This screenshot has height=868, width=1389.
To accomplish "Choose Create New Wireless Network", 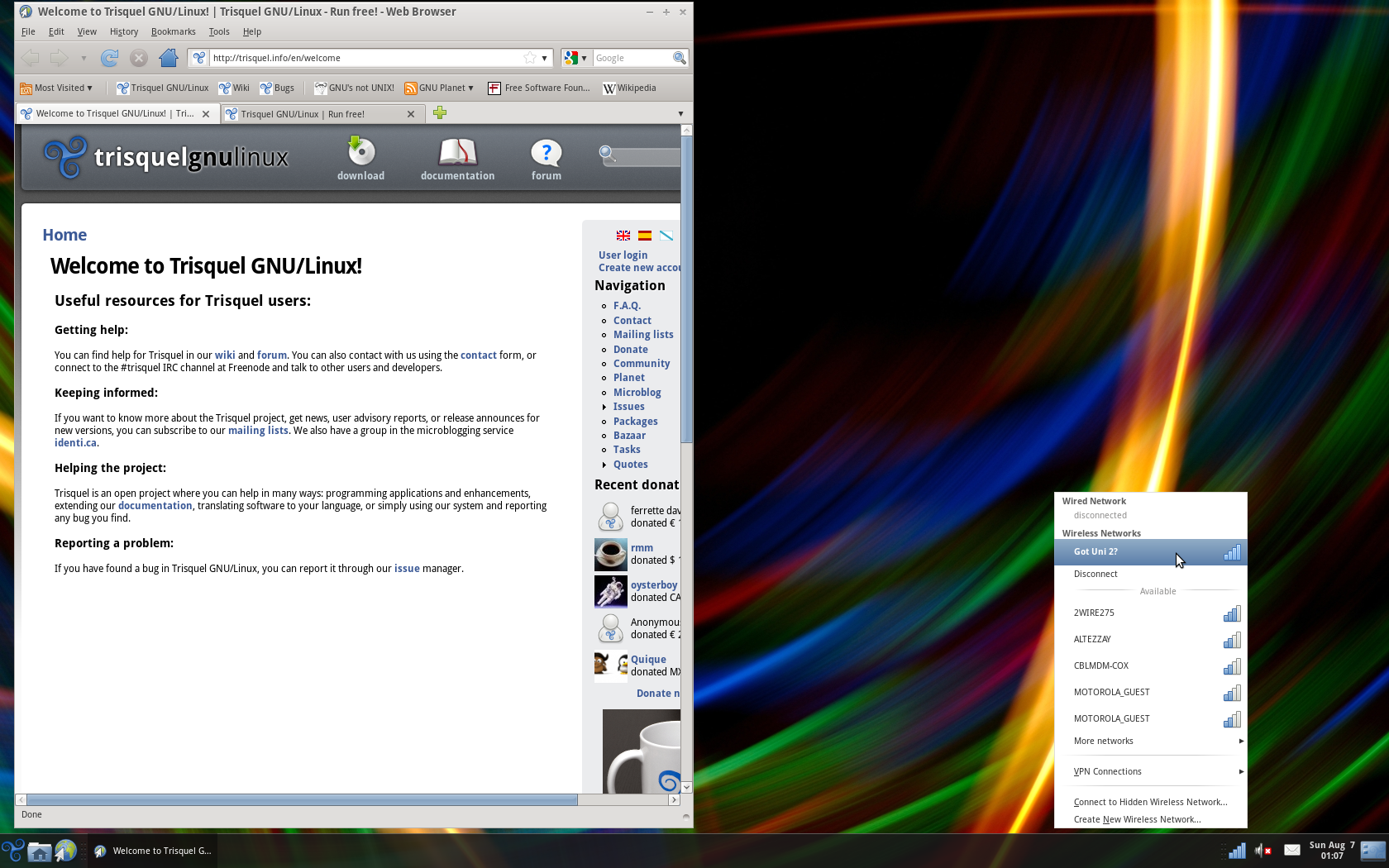I will (1150, 819).
